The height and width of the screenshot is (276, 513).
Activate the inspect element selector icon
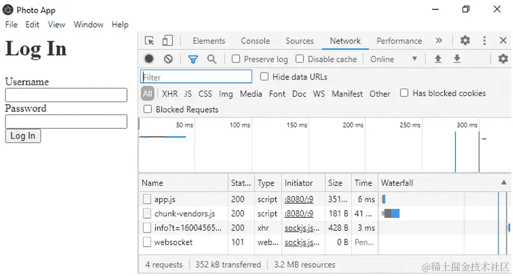click(x=149, y=41)
